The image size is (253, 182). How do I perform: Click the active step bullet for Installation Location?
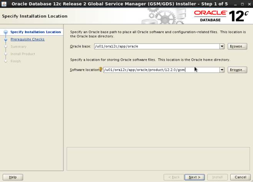coord(6,32)
